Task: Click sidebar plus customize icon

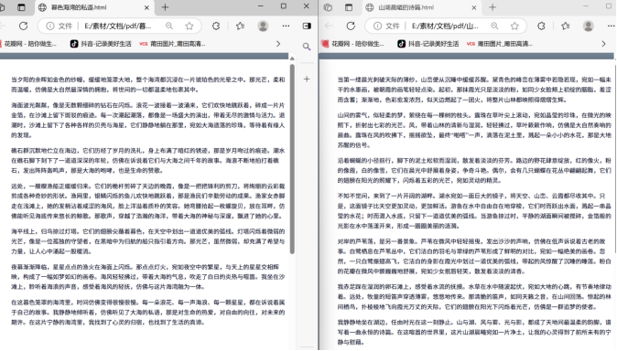Action: pyautogui.click(x=307, y=79)
